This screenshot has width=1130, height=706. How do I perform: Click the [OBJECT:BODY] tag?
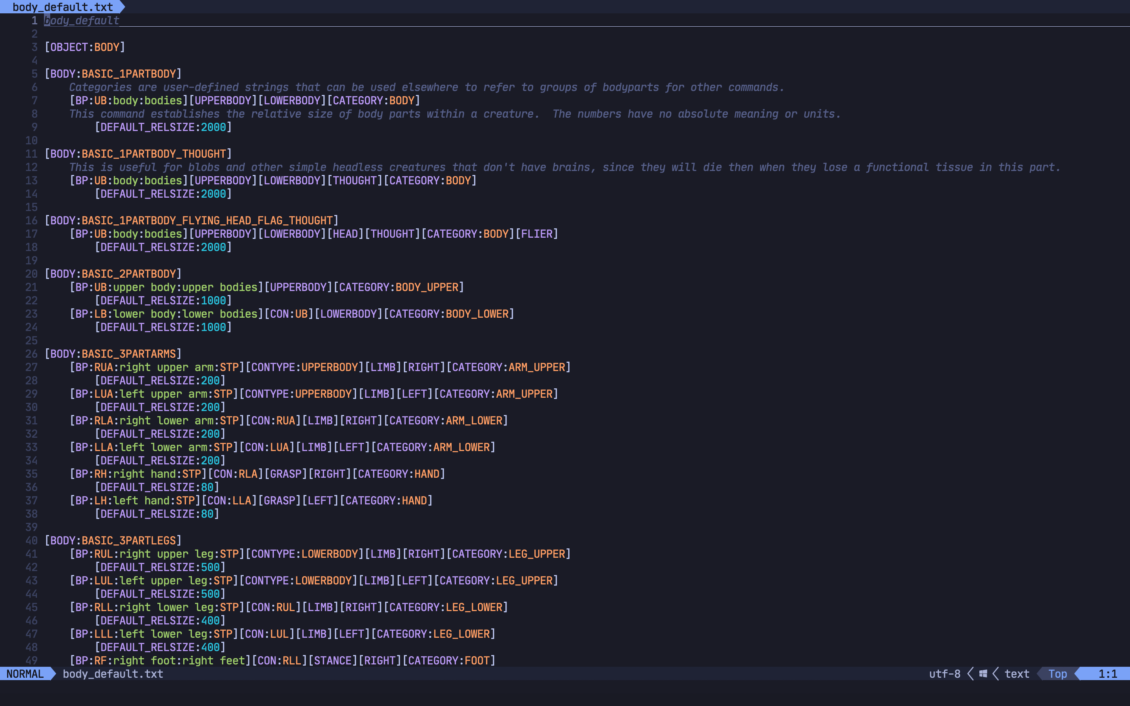tap(85, 47)
